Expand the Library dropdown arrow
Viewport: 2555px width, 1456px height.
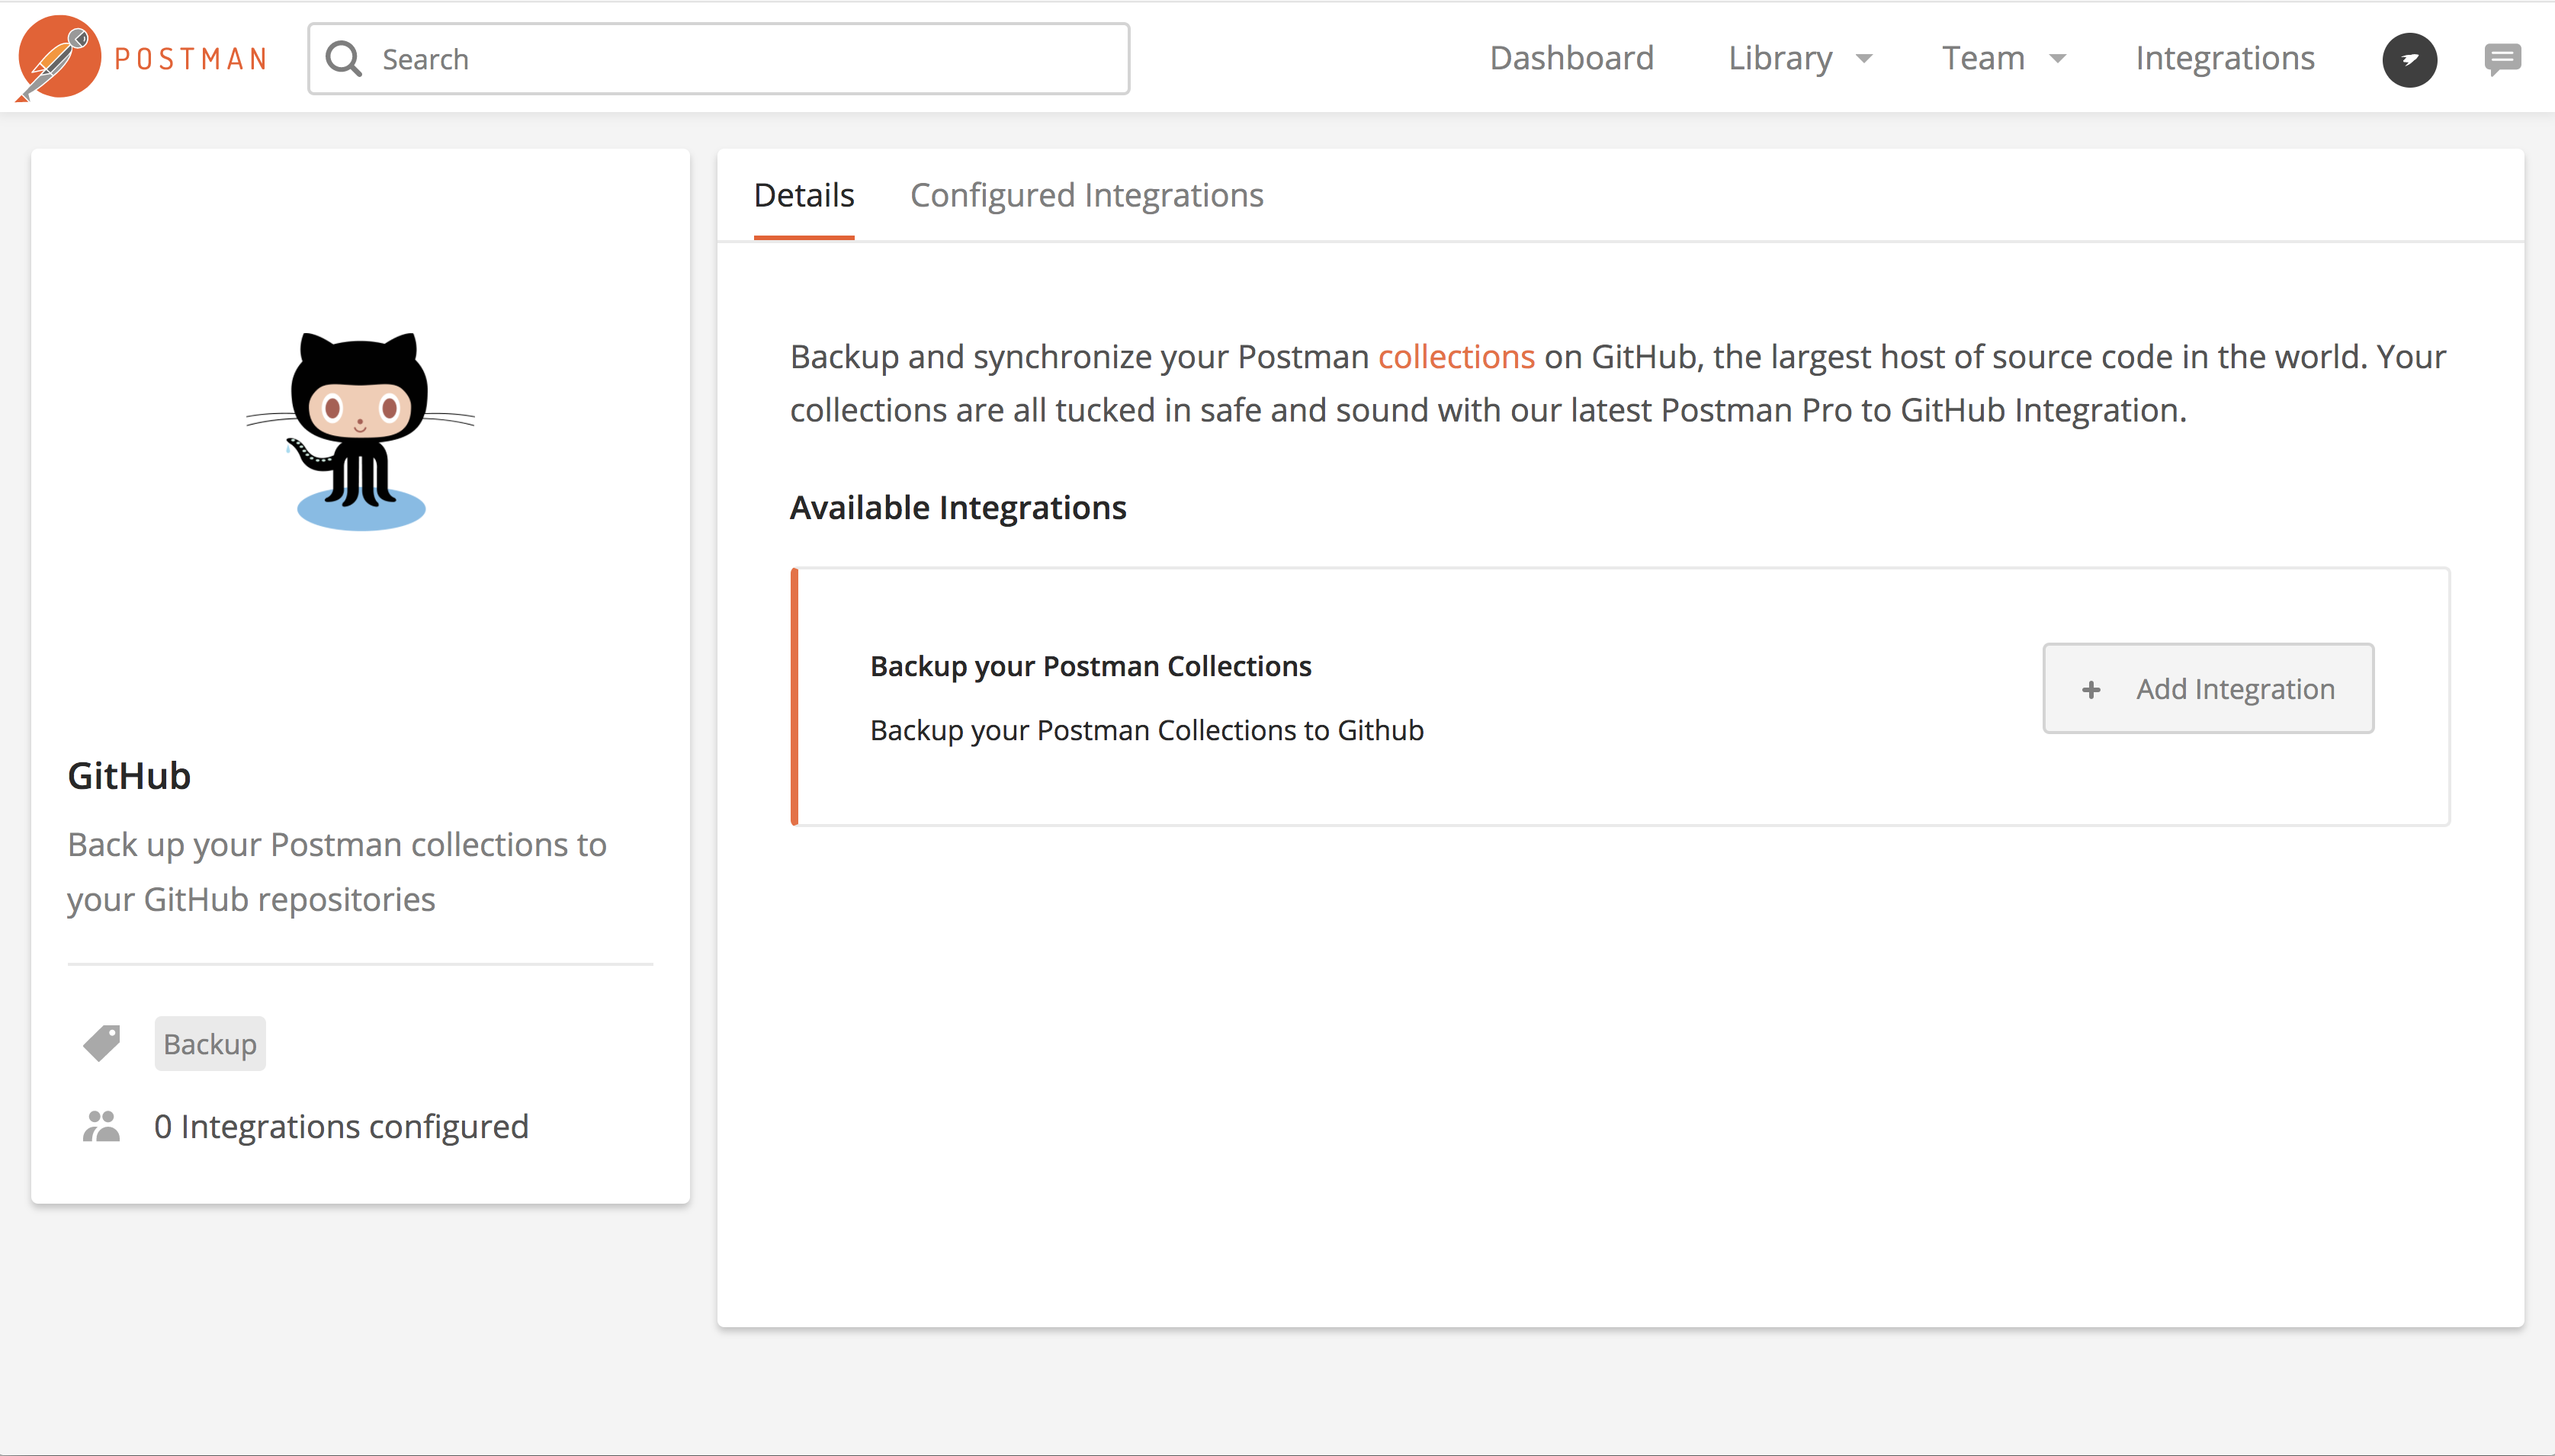click(x=1864, y=59)
